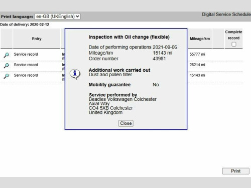Tick the Complete record checkbox
The height and width of the screenshot is (188, 251).
click(234, 44)
